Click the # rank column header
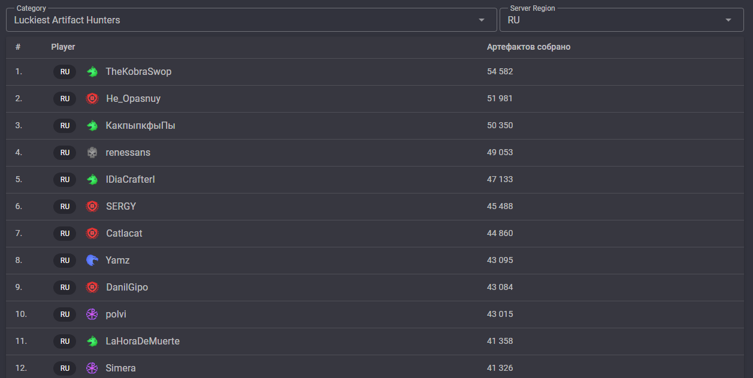The width and height of the screenshot is (753, 378). point(18,47)
